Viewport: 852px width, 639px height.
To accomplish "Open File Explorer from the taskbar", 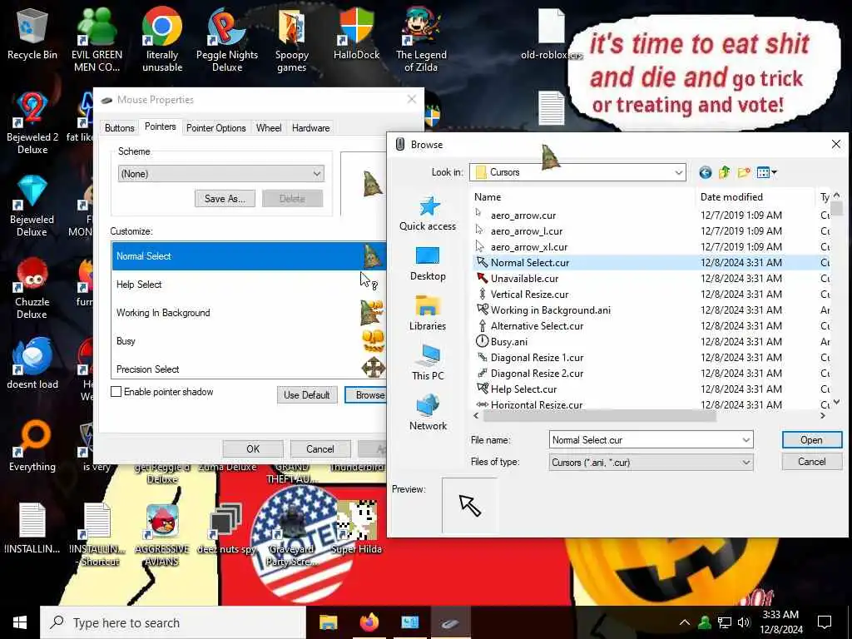I will 328,622.
